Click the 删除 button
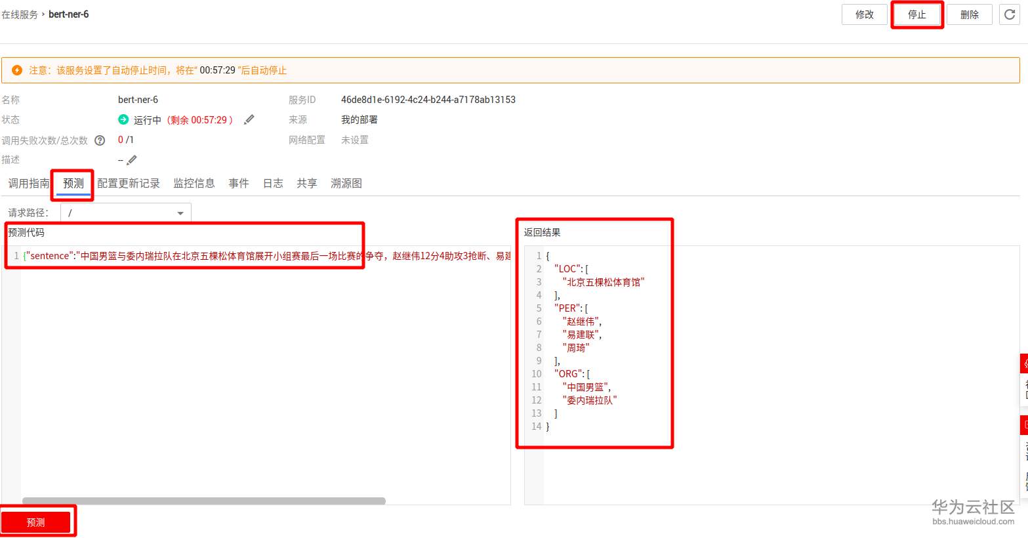Viewport: 1028px width, 538px height. (x=970, y=14)
